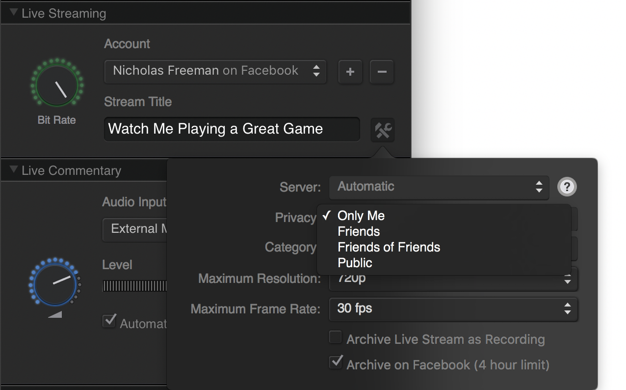
Task: Add a new streaming account
Action: pyautogui.click(x=350, y=72)
